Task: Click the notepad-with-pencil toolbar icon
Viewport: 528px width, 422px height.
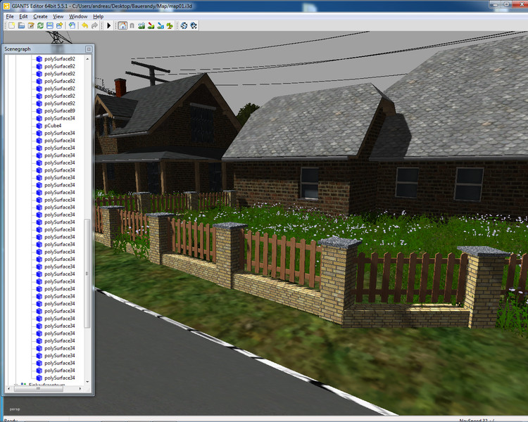Action: pos(31,25)
